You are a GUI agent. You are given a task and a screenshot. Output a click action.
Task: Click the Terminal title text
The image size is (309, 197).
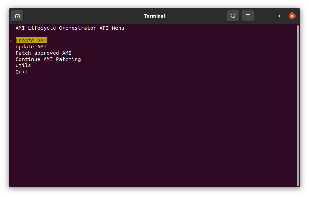[154, 16]
